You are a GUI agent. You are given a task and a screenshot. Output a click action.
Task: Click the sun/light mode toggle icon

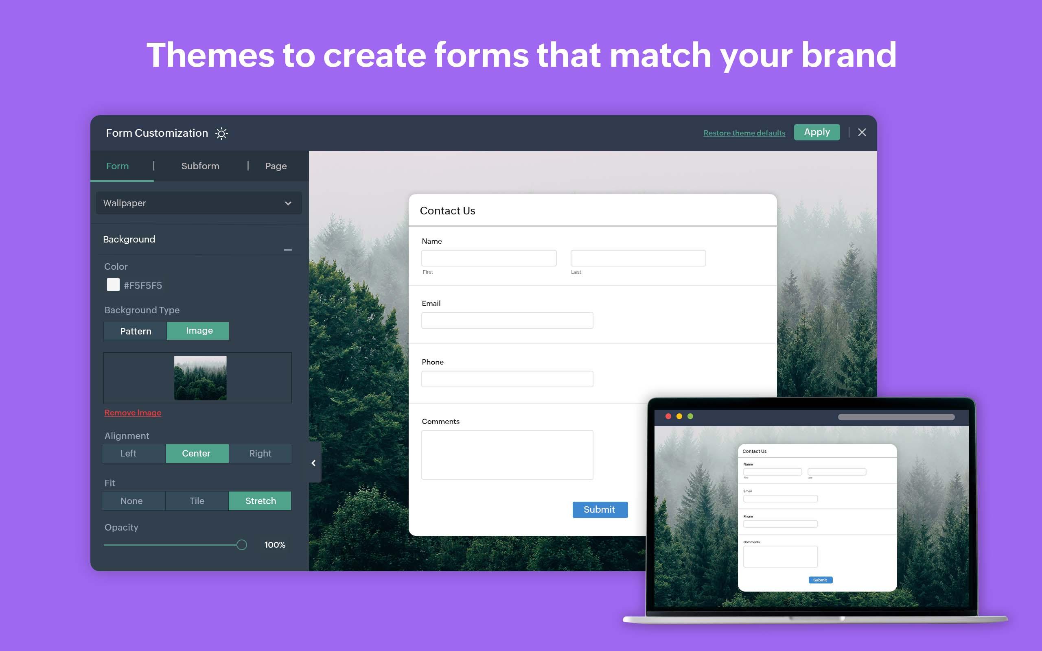[223, 133]
